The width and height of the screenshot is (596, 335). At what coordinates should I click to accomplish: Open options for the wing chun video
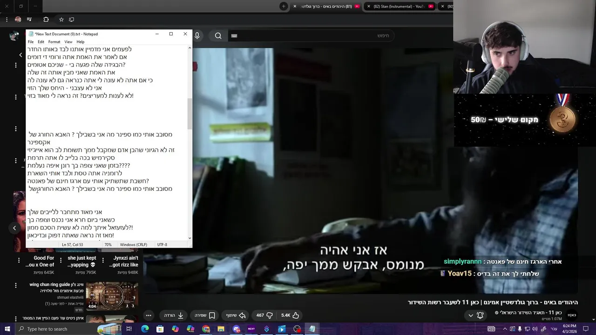16,285
